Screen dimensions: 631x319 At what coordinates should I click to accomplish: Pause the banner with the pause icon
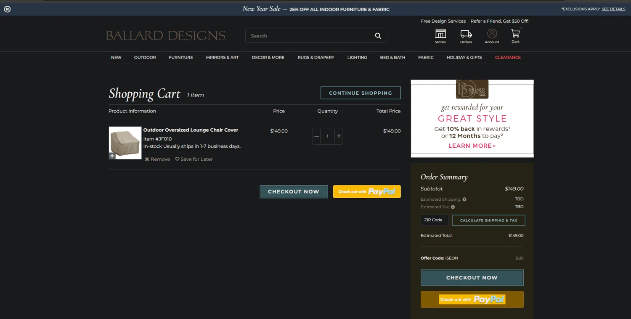7,9
